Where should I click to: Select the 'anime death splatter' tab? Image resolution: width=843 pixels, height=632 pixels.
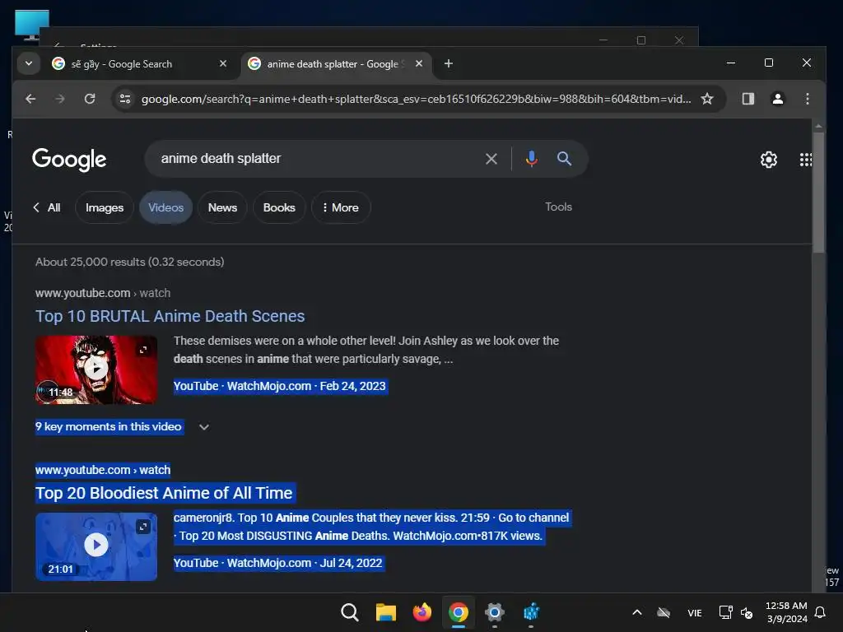[x=336, y=64]
